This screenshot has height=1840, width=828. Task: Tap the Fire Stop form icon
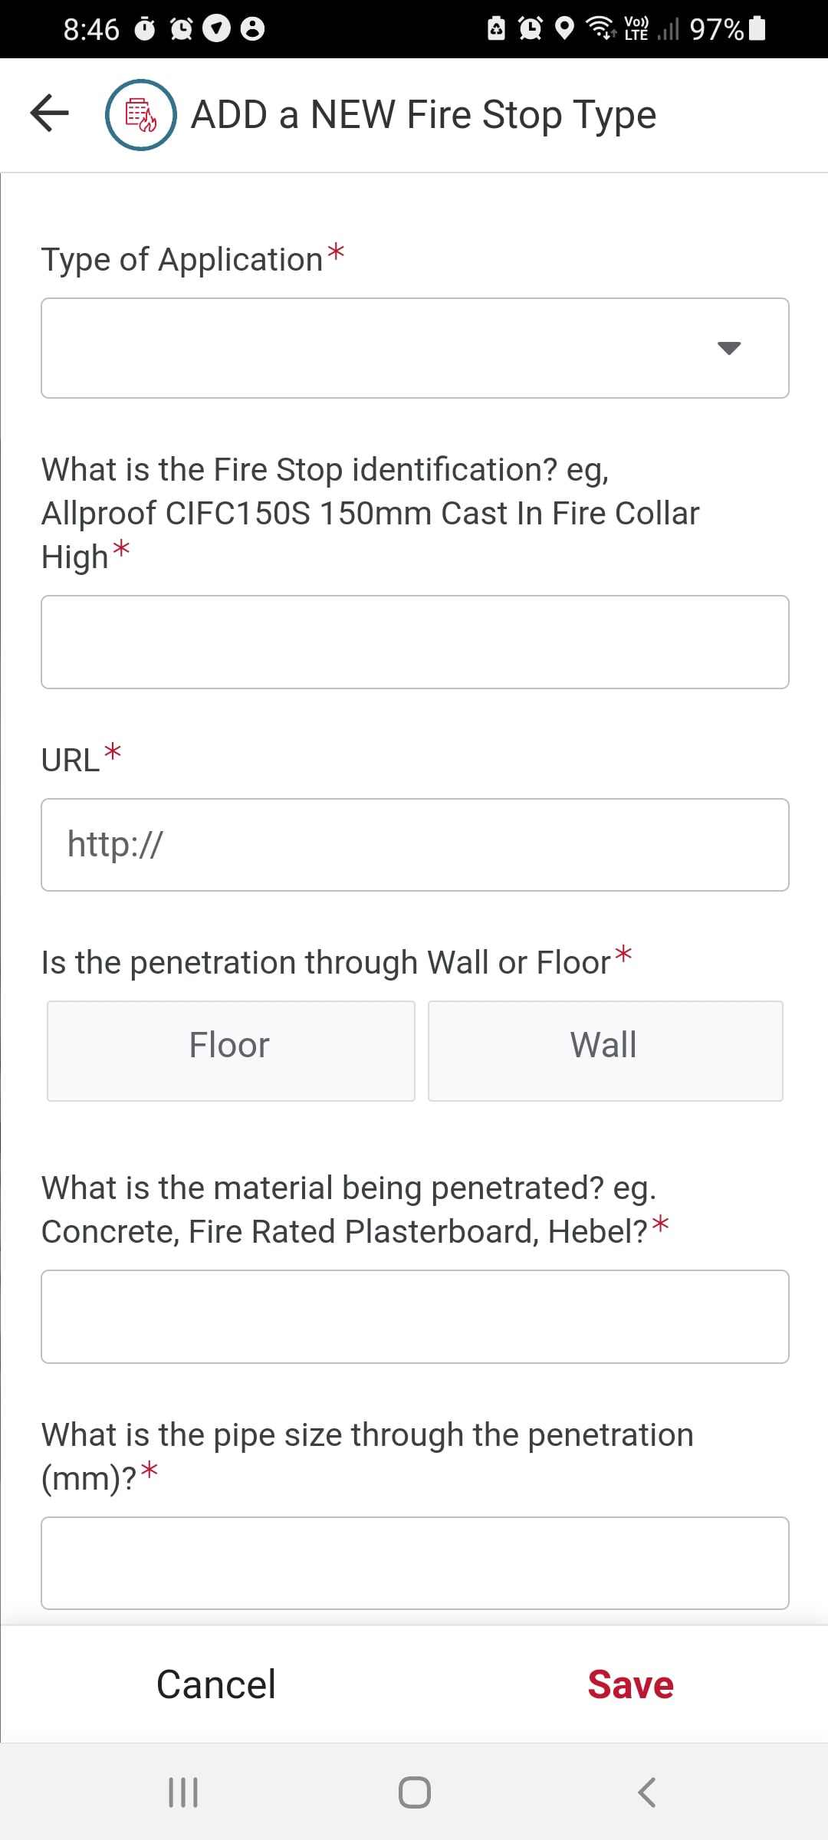[141, 115]
